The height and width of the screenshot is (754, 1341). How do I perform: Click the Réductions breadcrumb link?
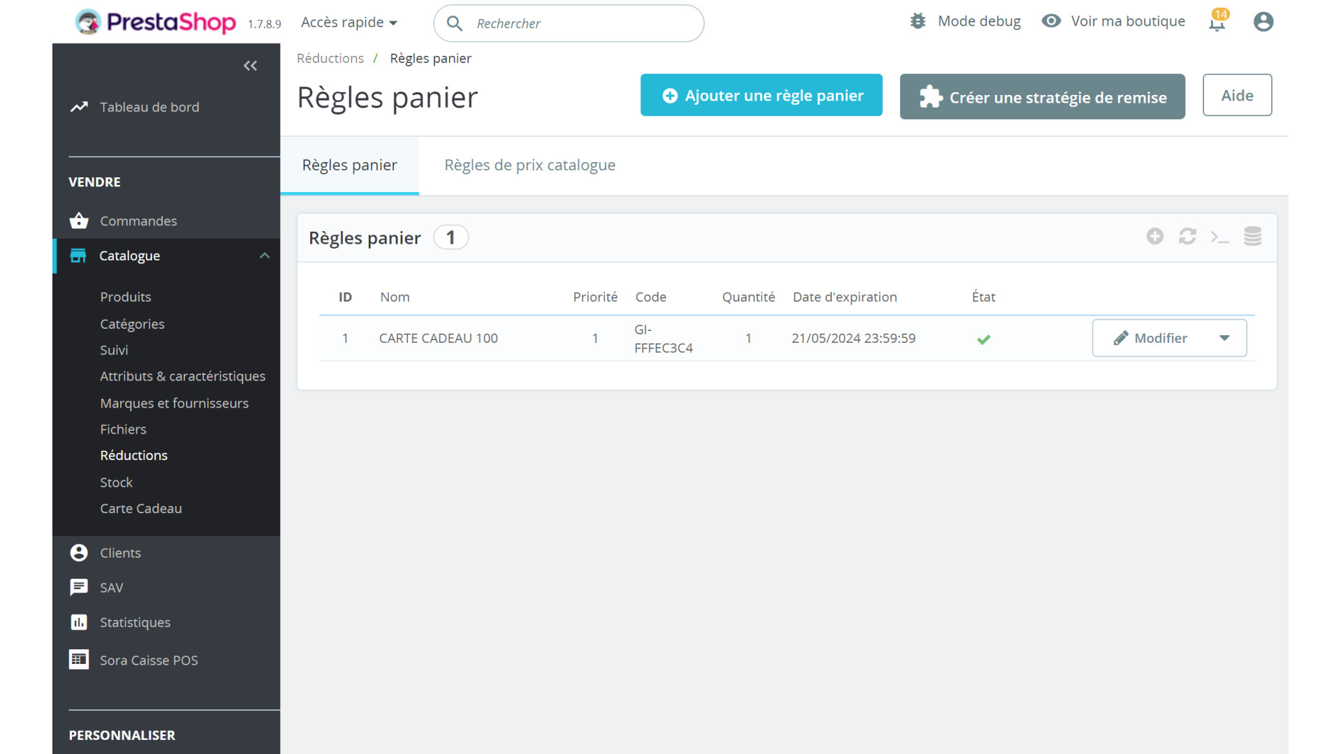(330, 59)
